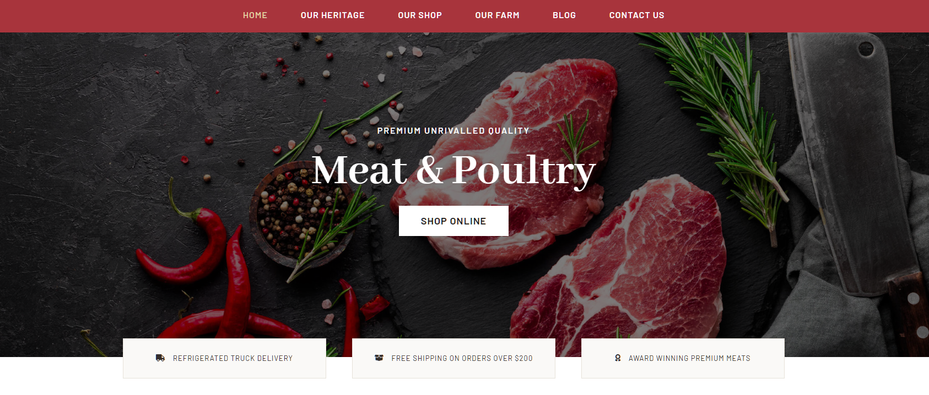
Task: Select Contact Us in the navigation
Action: tap(637, 15)
